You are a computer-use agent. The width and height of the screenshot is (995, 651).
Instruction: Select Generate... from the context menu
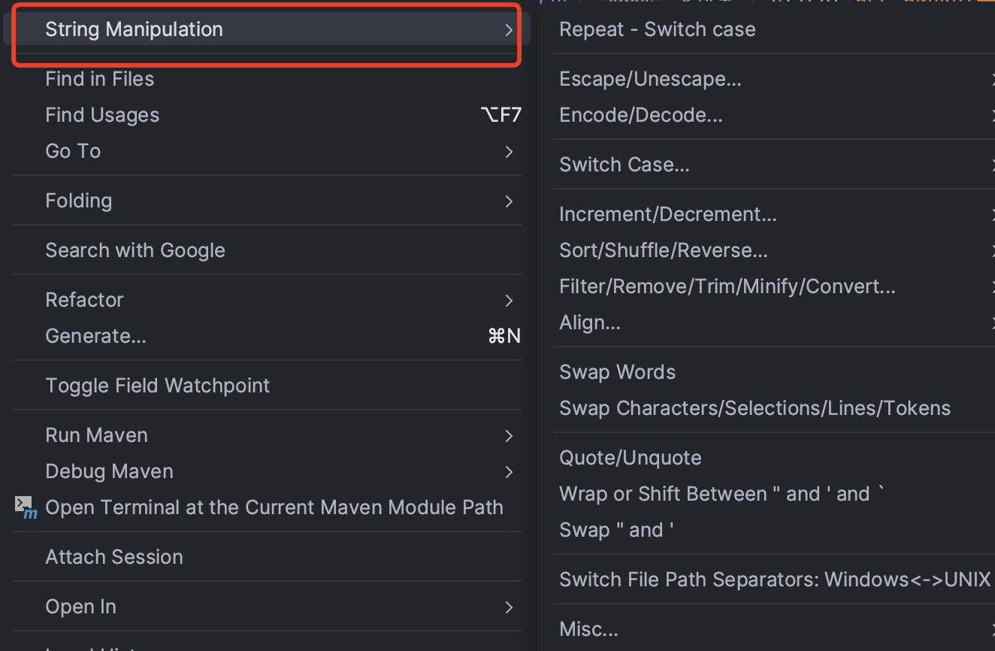pos(267,336)
